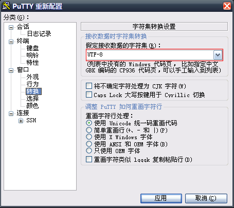The height and width of the screenshot is (208, 234).
Task: Collapse the 终端 tree node
Action: (x=11, y=42)
